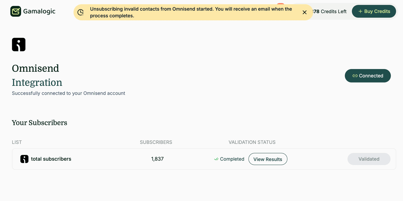Click the link icon on the Connected button

point(355,76)
